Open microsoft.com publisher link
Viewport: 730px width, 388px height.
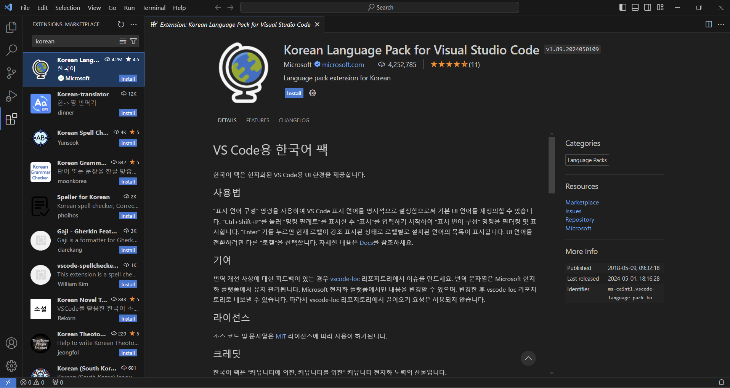point(343,65)
